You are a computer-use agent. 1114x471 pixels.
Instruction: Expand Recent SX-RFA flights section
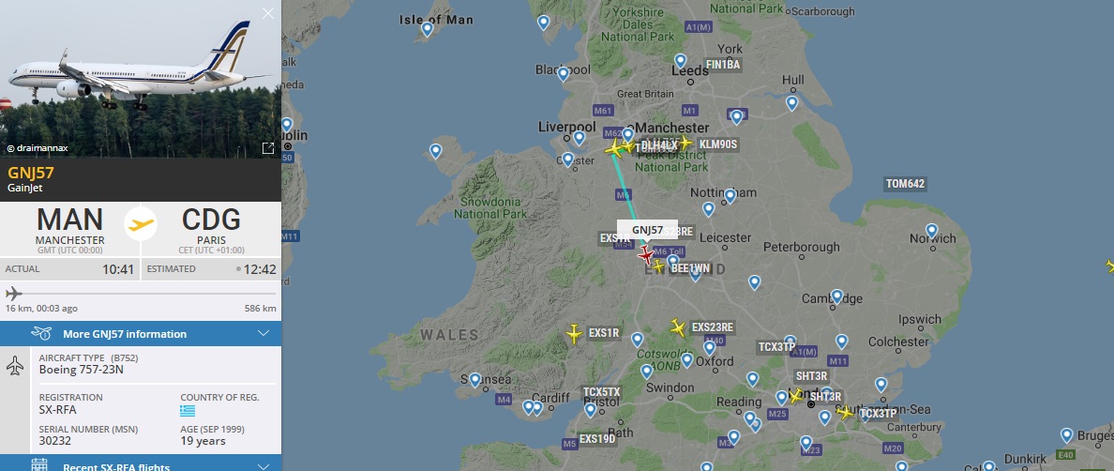[141, 463]
